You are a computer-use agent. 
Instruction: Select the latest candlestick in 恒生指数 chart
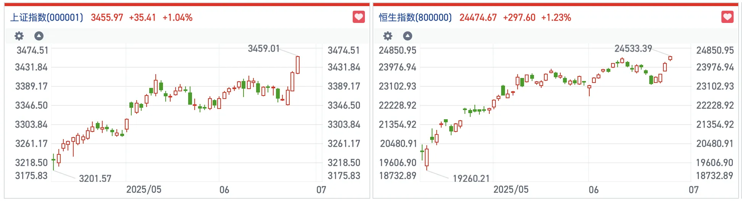[x=670, y=58]
